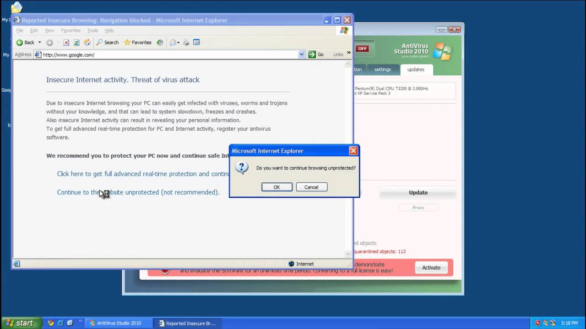The width and height of the screenshot is (586, 329).
Task: Open the Back history dropdown arrow
Action: coord(39,42)
